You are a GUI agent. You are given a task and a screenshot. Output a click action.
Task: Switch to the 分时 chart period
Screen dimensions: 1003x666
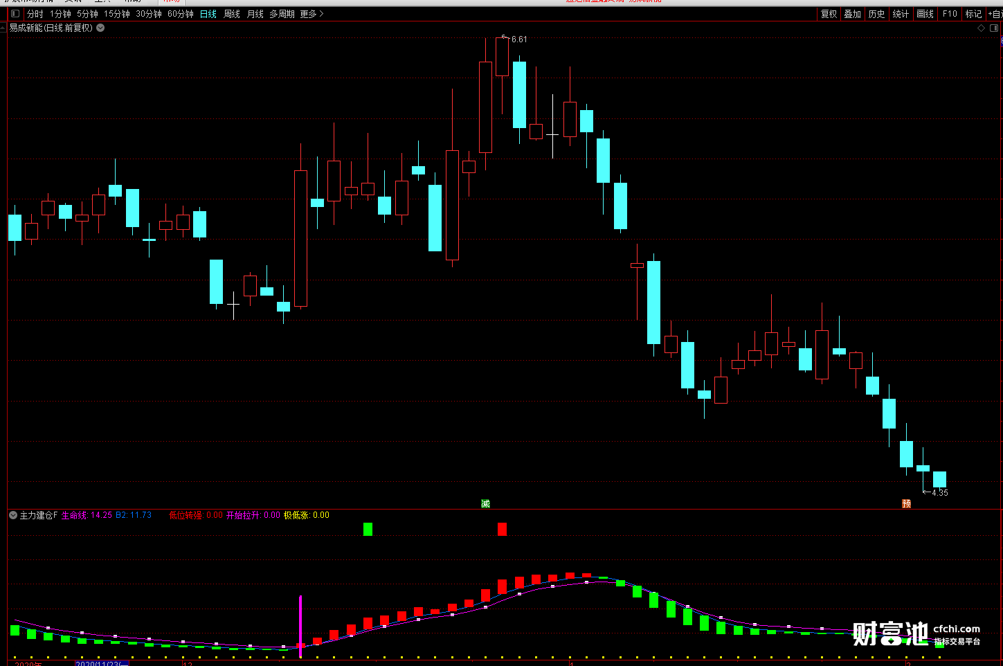[35, 14]
